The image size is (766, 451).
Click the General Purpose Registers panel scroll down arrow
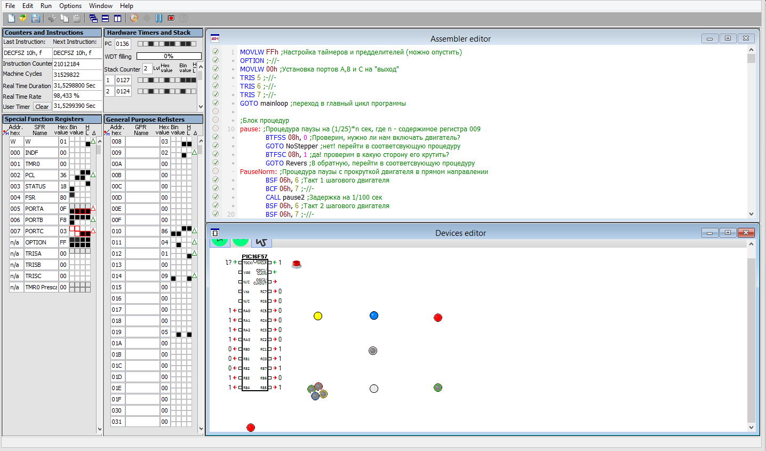[201, 429]
